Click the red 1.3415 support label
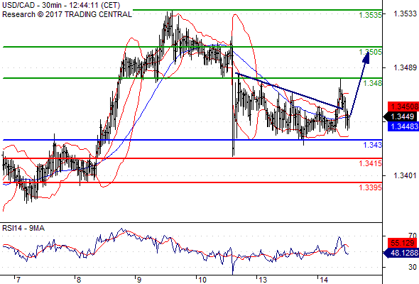This screenshot has width=419, height=284. [x=371, y=163]
